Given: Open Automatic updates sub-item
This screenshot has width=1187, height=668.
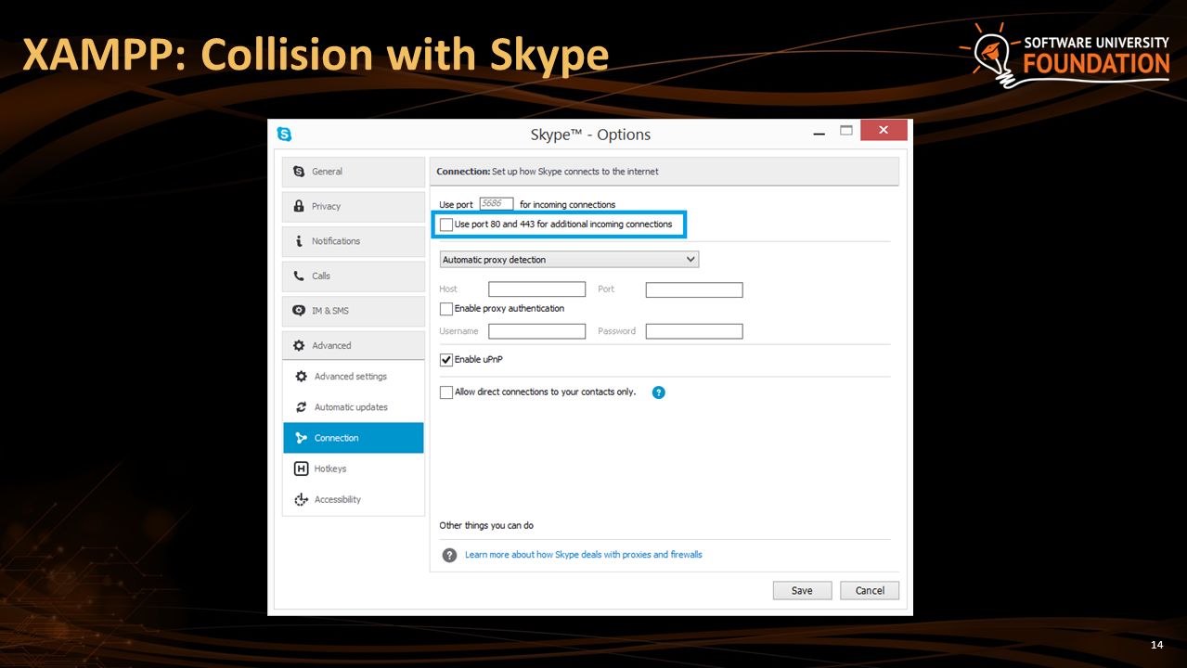Looking at the screenshot, I should tap(354, 407).
